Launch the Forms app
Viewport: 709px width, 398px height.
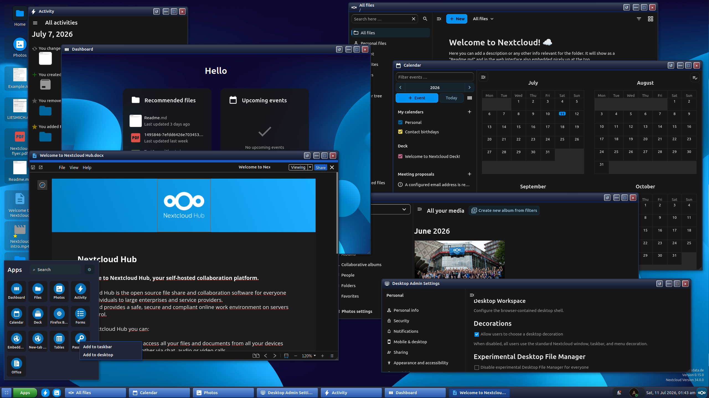coord(80,316)
